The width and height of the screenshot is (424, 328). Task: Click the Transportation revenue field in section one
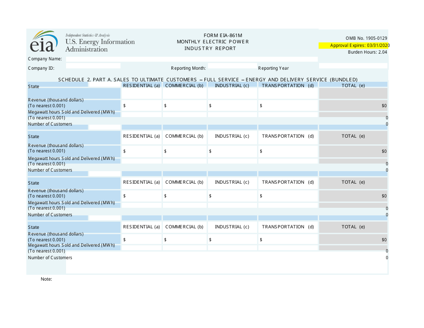pyautogui.click(x=288, y=105)
